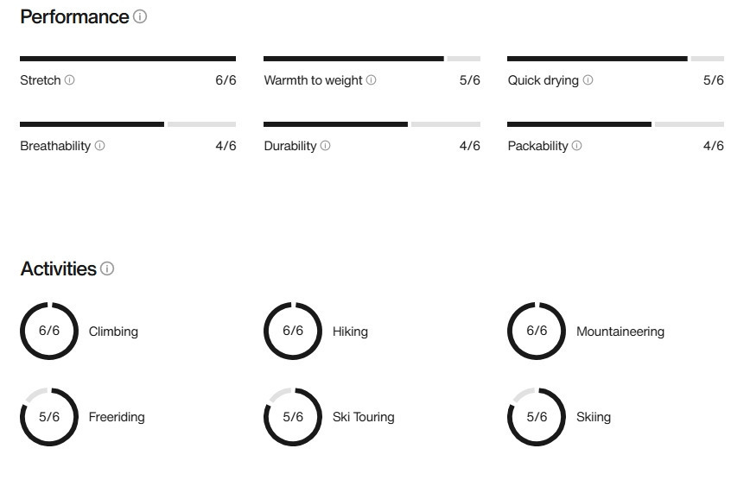Select the Ski Touring 5/6 circle

click(x=293, y=417)
